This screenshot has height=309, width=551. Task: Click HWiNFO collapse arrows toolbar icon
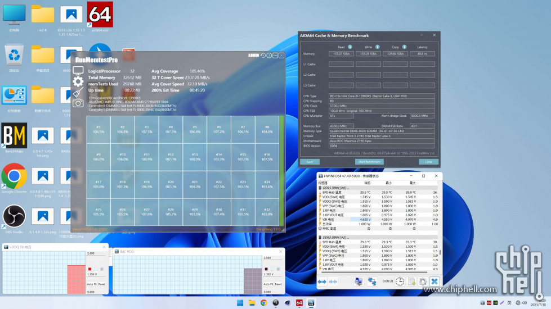pos(333,281)
